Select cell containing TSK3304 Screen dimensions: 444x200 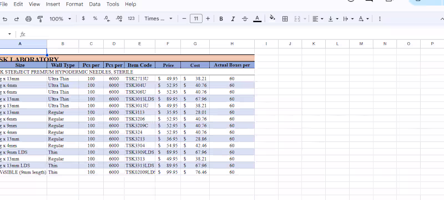coord(140,146)
